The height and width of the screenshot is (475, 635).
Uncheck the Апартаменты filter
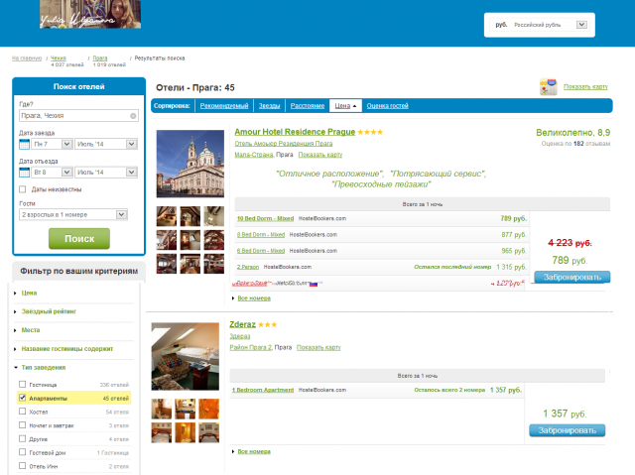tap(22, 398)
